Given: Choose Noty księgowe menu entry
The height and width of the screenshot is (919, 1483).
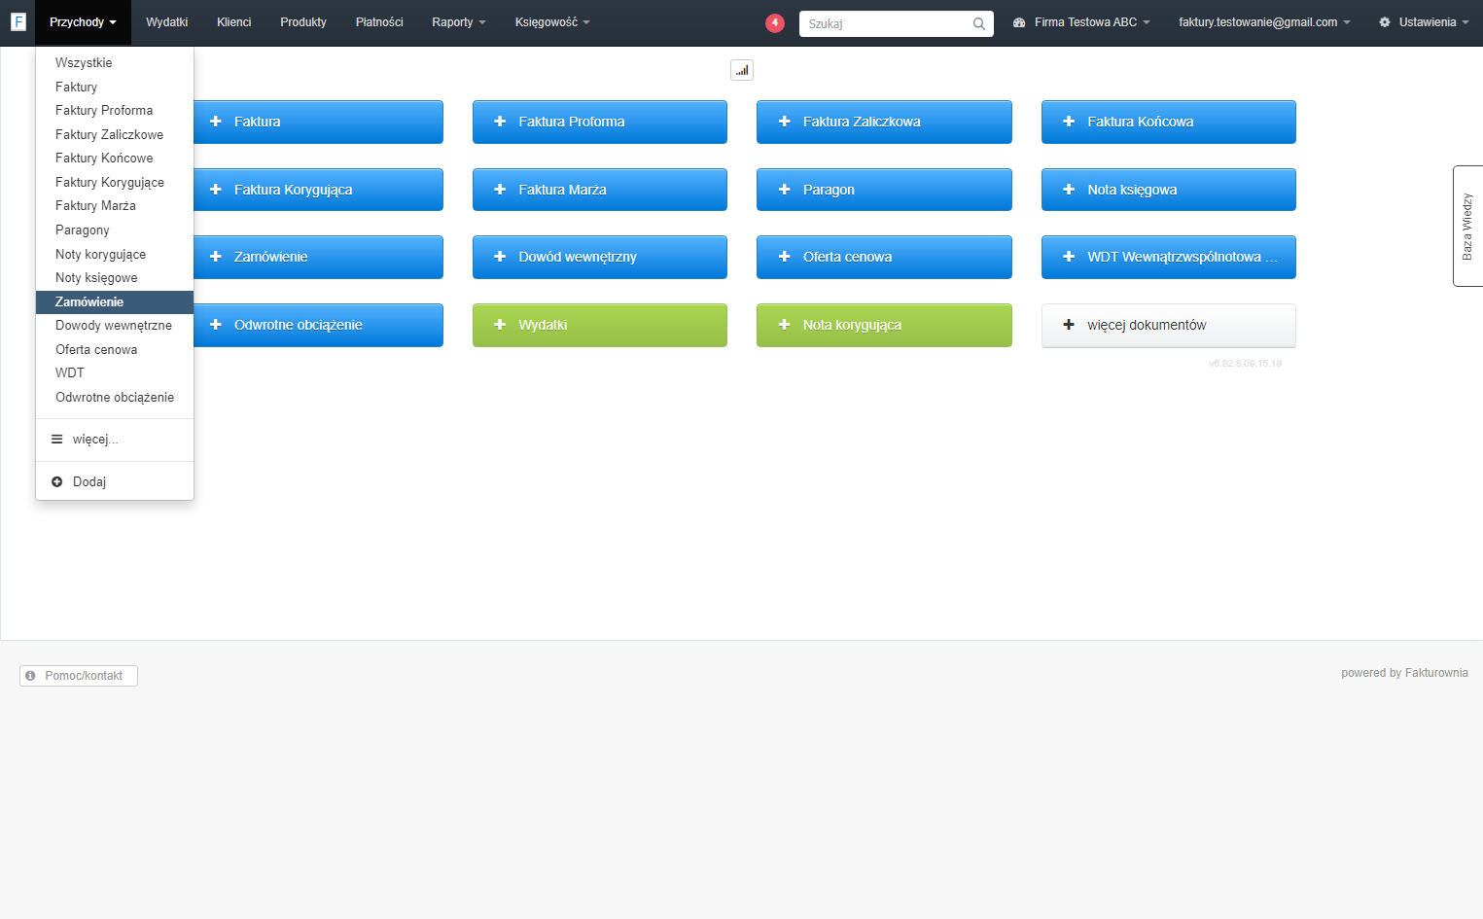Looking at the screenshot, I should pos(115,278).
